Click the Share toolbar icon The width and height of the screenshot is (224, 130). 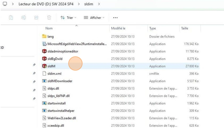pyautogui.click(x=36, y=17)
